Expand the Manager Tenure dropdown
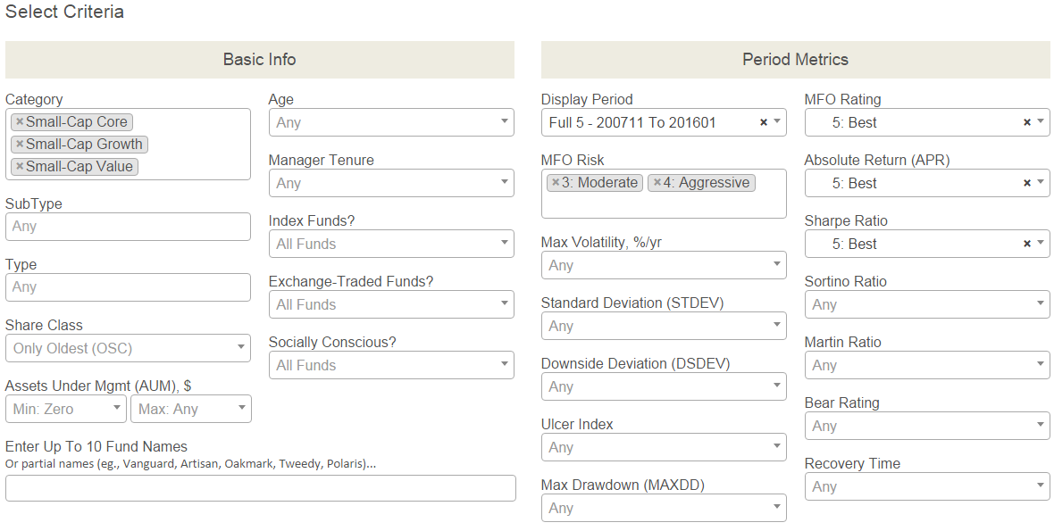1054x531 pixels. (x=391, y=183)
